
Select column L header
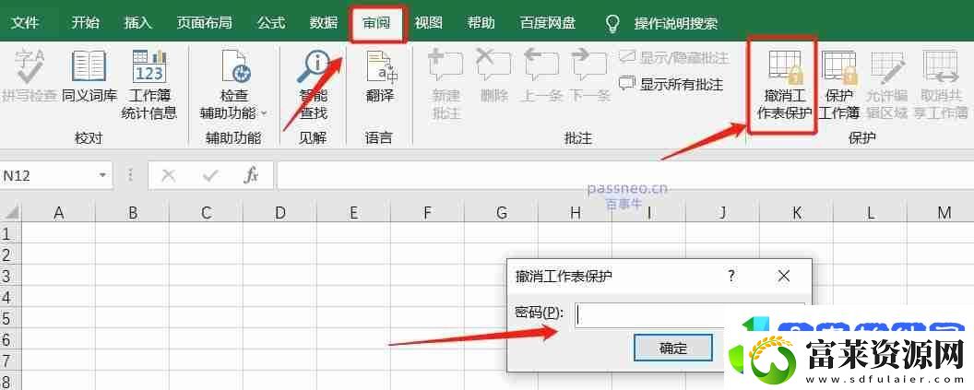pyautogui.click(x=871, y=213)
